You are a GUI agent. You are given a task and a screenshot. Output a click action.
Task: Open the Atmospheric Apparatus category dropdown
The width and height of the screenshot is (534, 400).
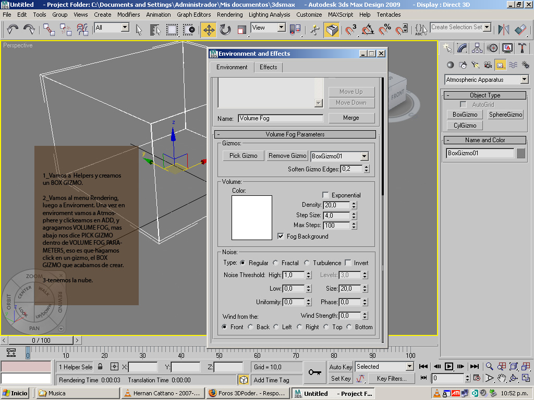click(x=524, y=79)
